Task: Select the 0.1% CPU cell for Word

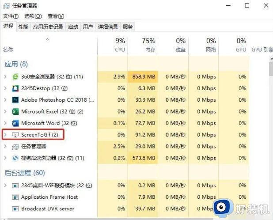Action: point(113,123)
